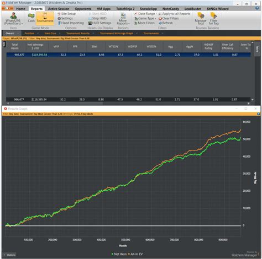The image size is (262, 259).
Task: Click the greyed-out Start HUD item
Action: click(97, 14)
